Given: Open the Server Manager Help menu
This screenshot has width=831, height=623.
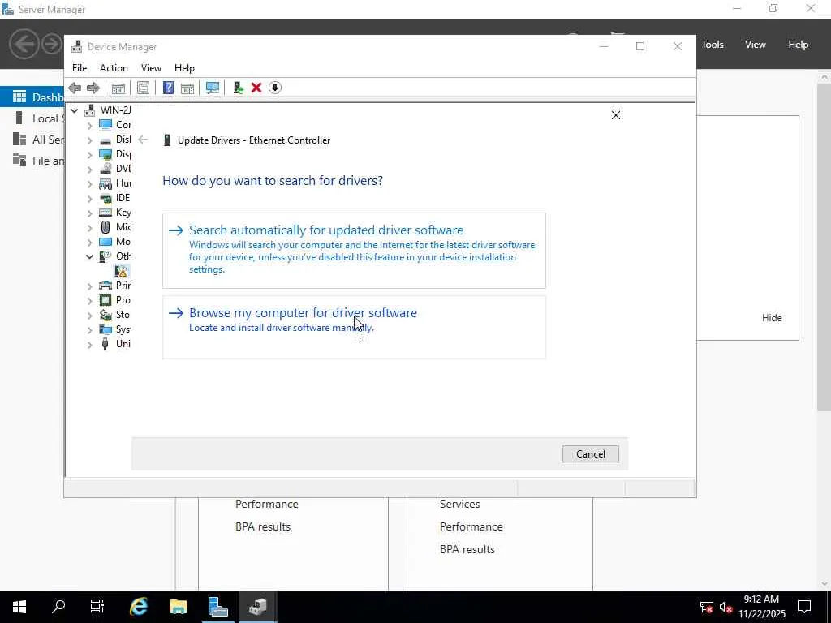Looking at the screenshot, I should [799, 45].
